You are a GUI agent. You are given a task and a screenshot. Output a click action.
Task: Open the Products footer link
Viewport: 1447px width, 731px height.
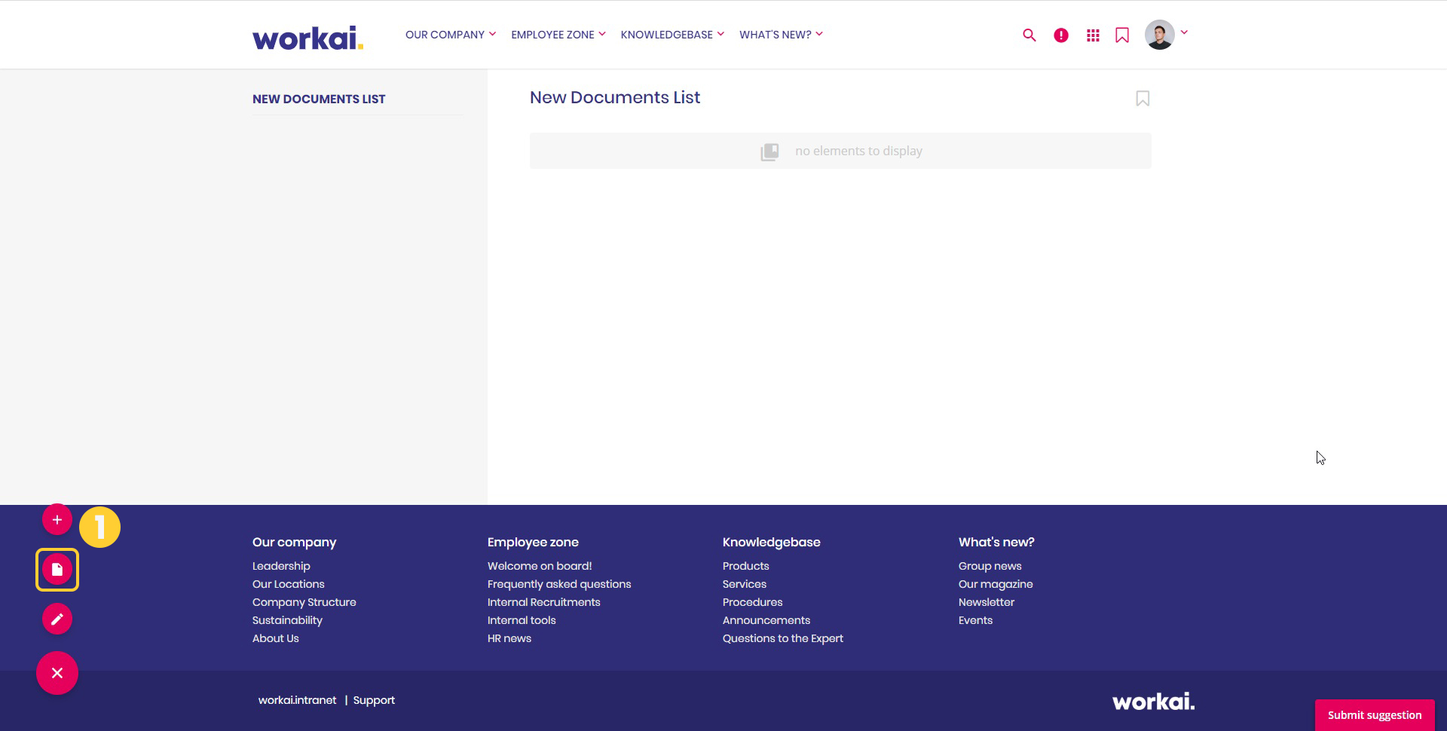(746, 566)
